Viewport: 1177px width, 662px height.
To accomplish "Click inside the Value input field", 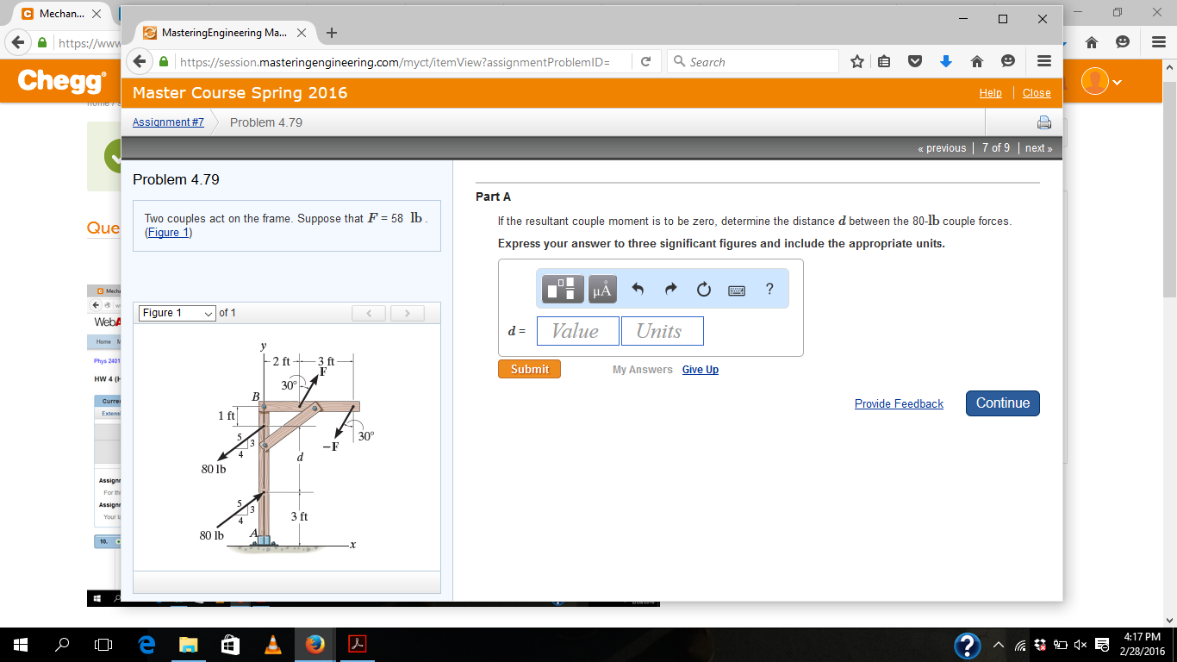I will click(x=577, y=331).
